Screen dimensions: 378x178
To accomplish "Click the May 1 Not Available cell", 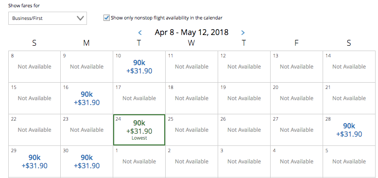I will click(139, 161).
